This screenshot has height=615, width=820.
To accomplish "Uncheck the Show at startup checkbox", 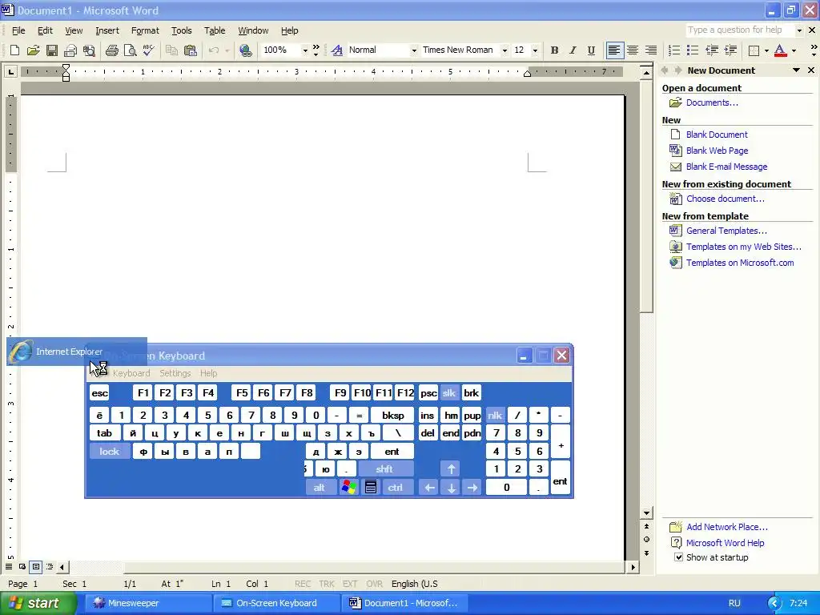I will (x=679, y=557).
